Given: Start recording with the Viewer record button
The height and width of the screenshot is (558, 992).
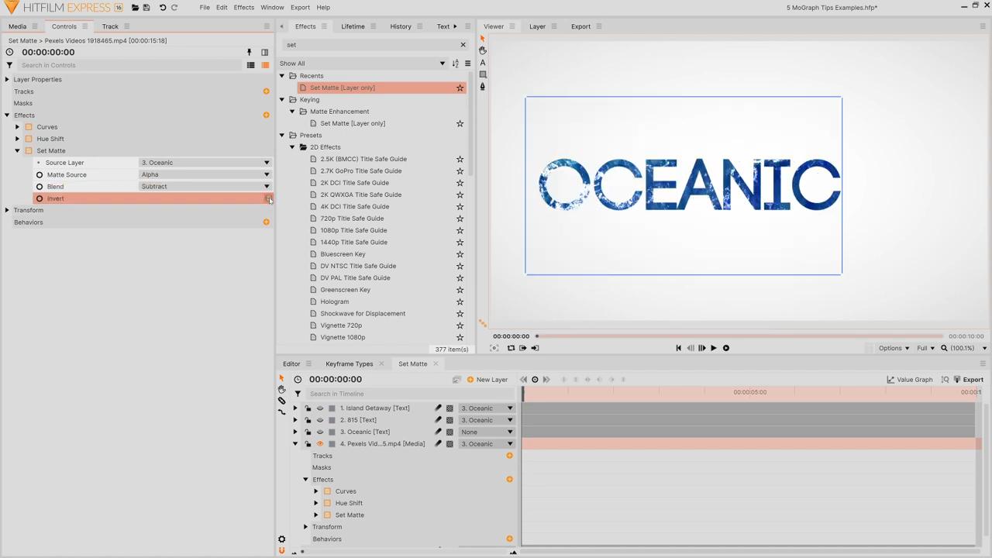Looking at the screenshot, I should (x=726, y=348).
